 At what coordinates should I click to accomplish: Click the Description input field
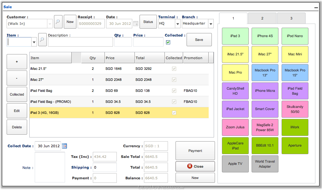[80, 42]
